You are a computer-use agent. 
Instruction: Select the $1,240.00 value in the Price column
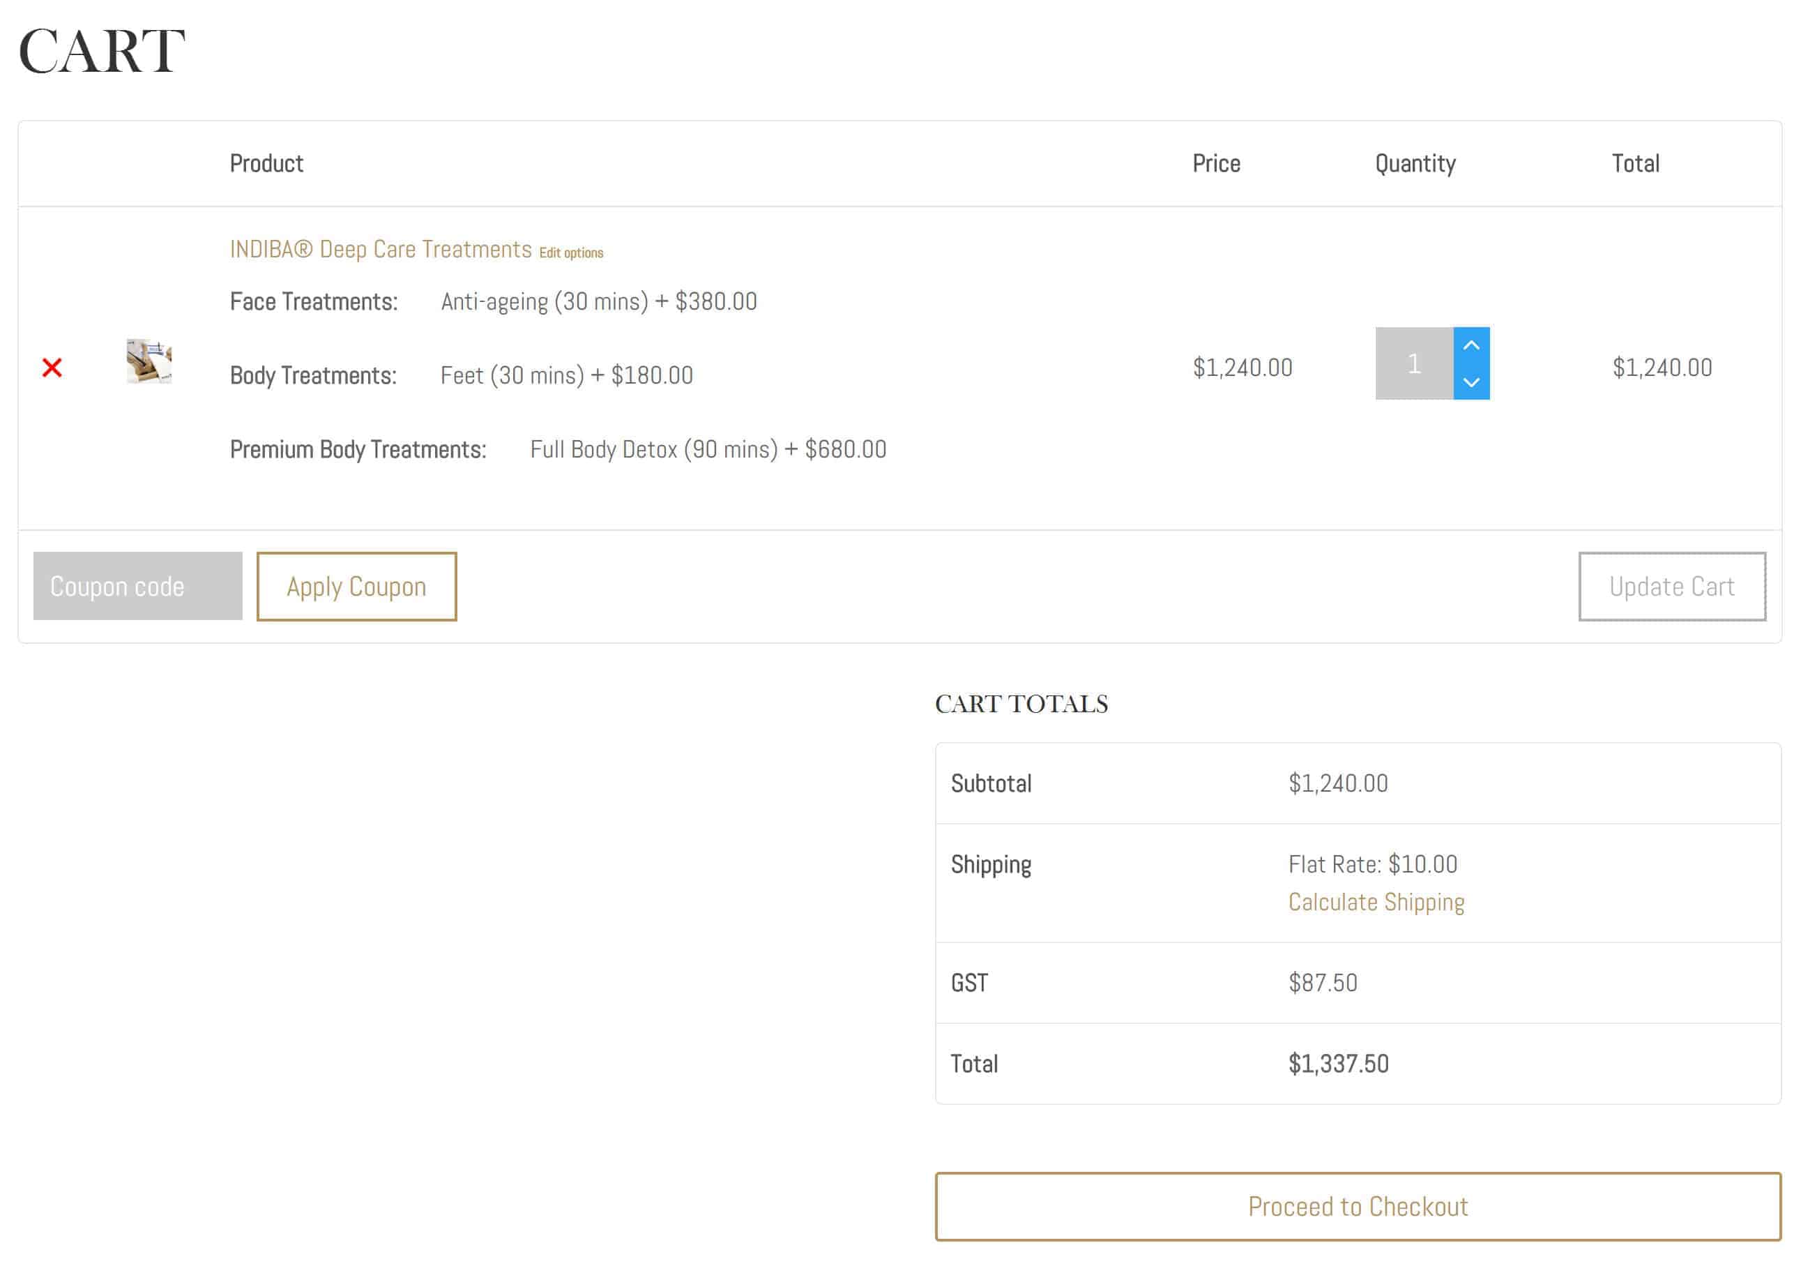1243,368
